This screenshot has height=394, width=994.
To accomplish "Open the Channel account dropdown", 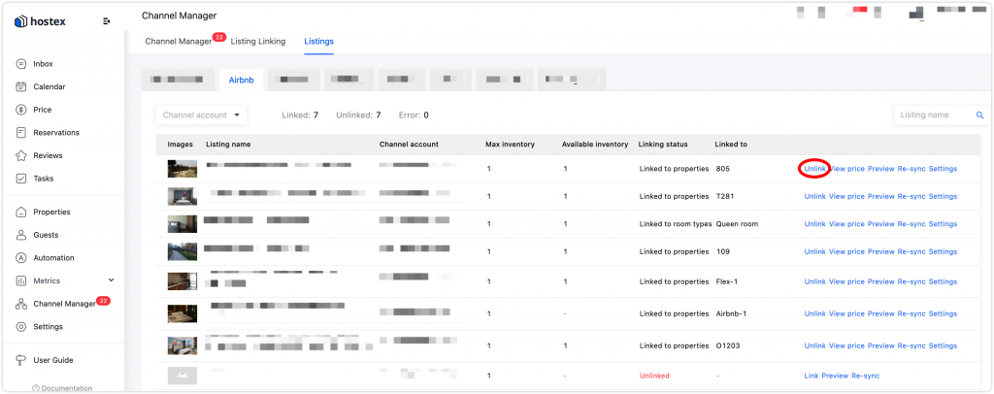I will (201, 115).
